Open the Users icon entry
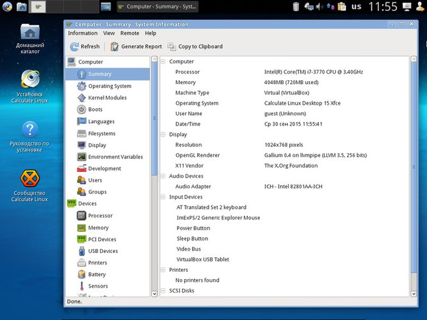Screen dimensions: 427x320 click(x=81, y=180)
